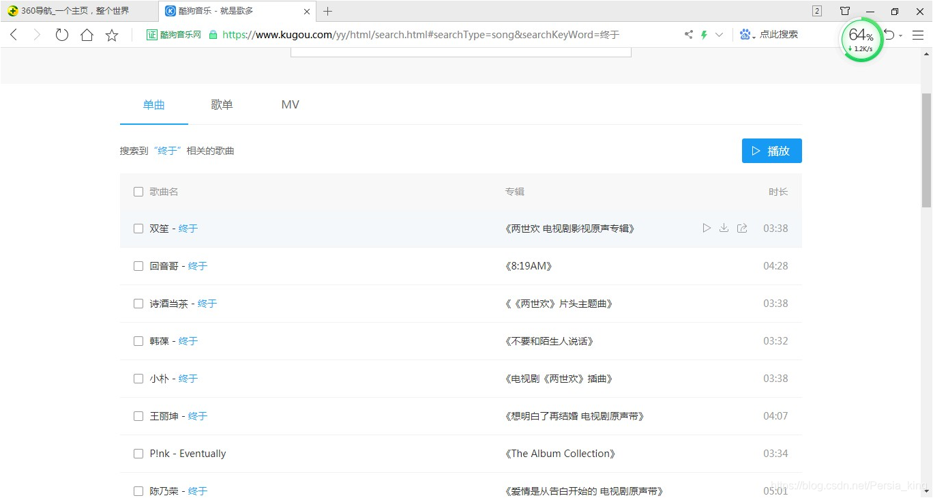
Task: Select all songs with the header checkbox
Action: pos(138,192)
